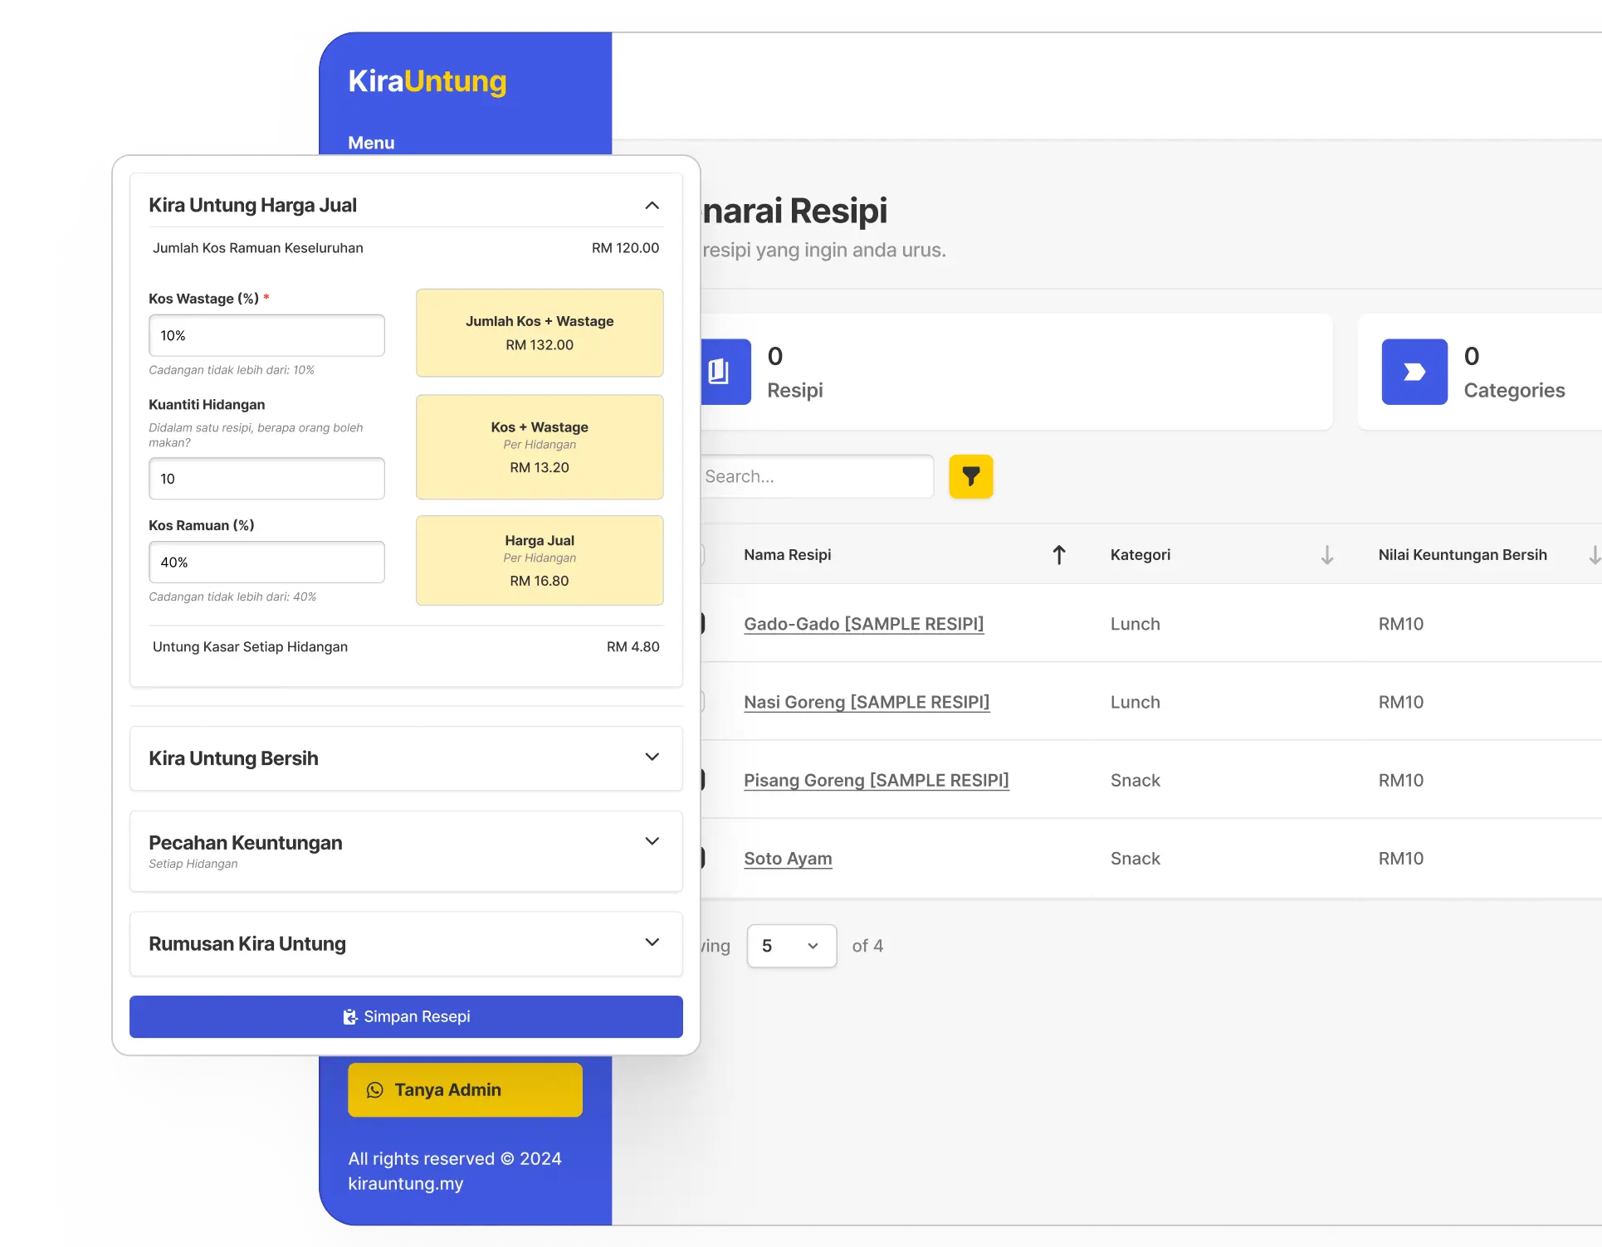1602x1247 pixels.
Task: Expand Kira Untung Bersih section
Action: coord(652,757)
